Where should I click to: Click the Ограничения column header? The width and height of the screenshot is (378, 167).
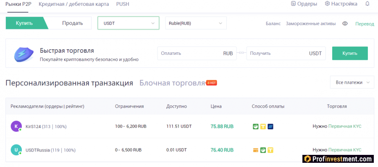[129, 106]
